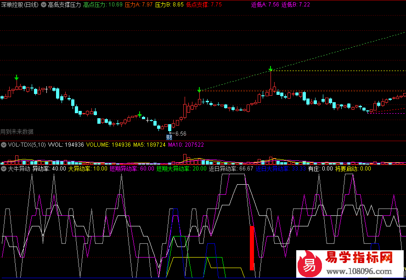Select the 短期异动率 60.00 readout
This screenshot has height=280, width=406.
[131, 169]
